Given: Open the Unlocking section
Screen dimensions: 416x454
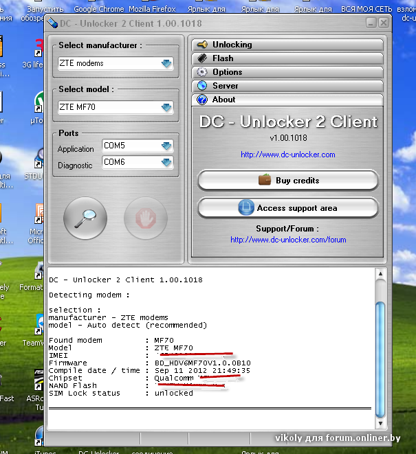Looking at the screenshot, I should click(x=287, y=45).
